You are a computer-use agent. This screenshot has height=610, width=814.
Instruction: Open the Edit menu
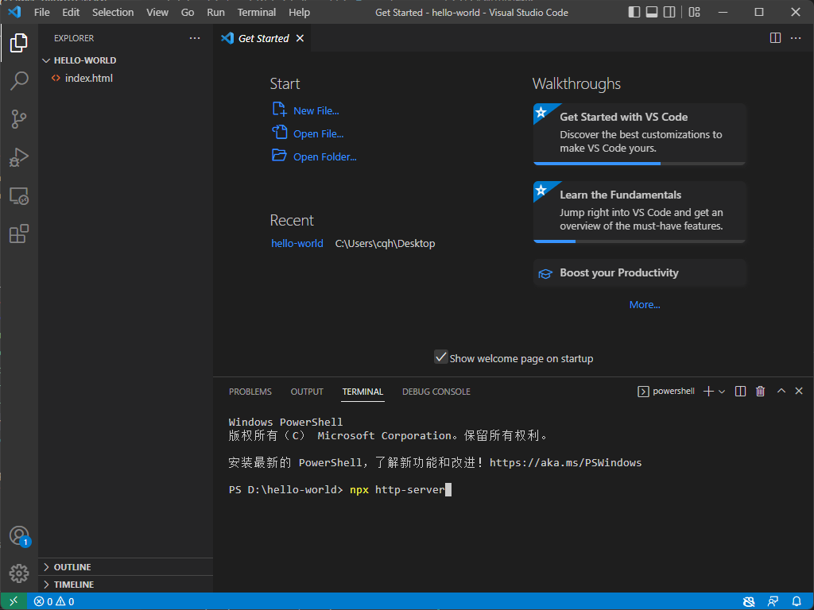[x=71, y=12]
